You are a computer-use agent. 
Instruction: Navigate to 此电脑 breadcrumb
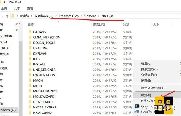pyautogui.click(x=25, y=16)
